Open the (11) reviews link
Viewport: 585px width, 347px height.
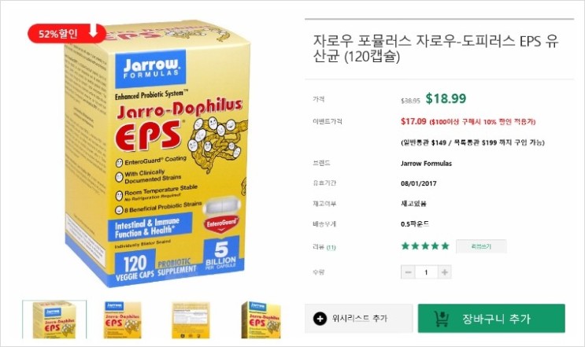(331, 247)
